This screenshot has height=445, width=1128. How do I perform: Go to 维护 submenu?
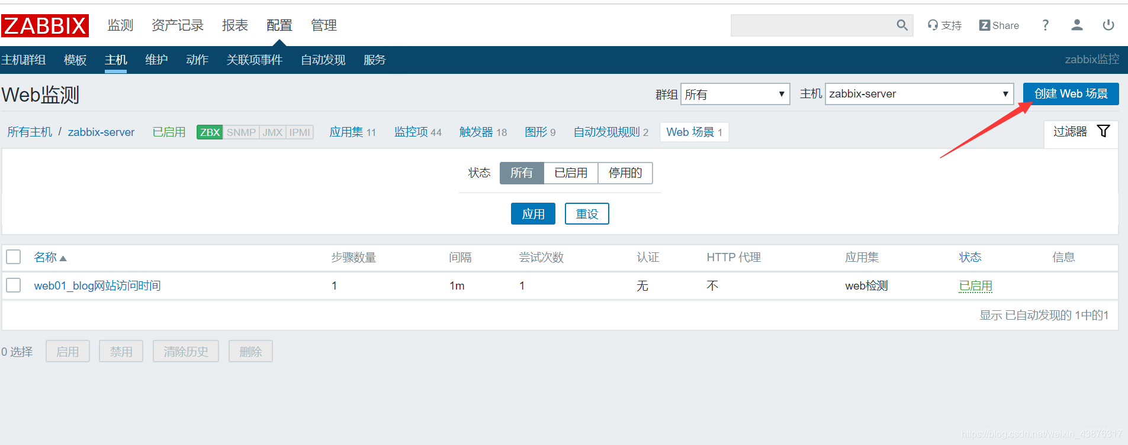tap(156, 60)
